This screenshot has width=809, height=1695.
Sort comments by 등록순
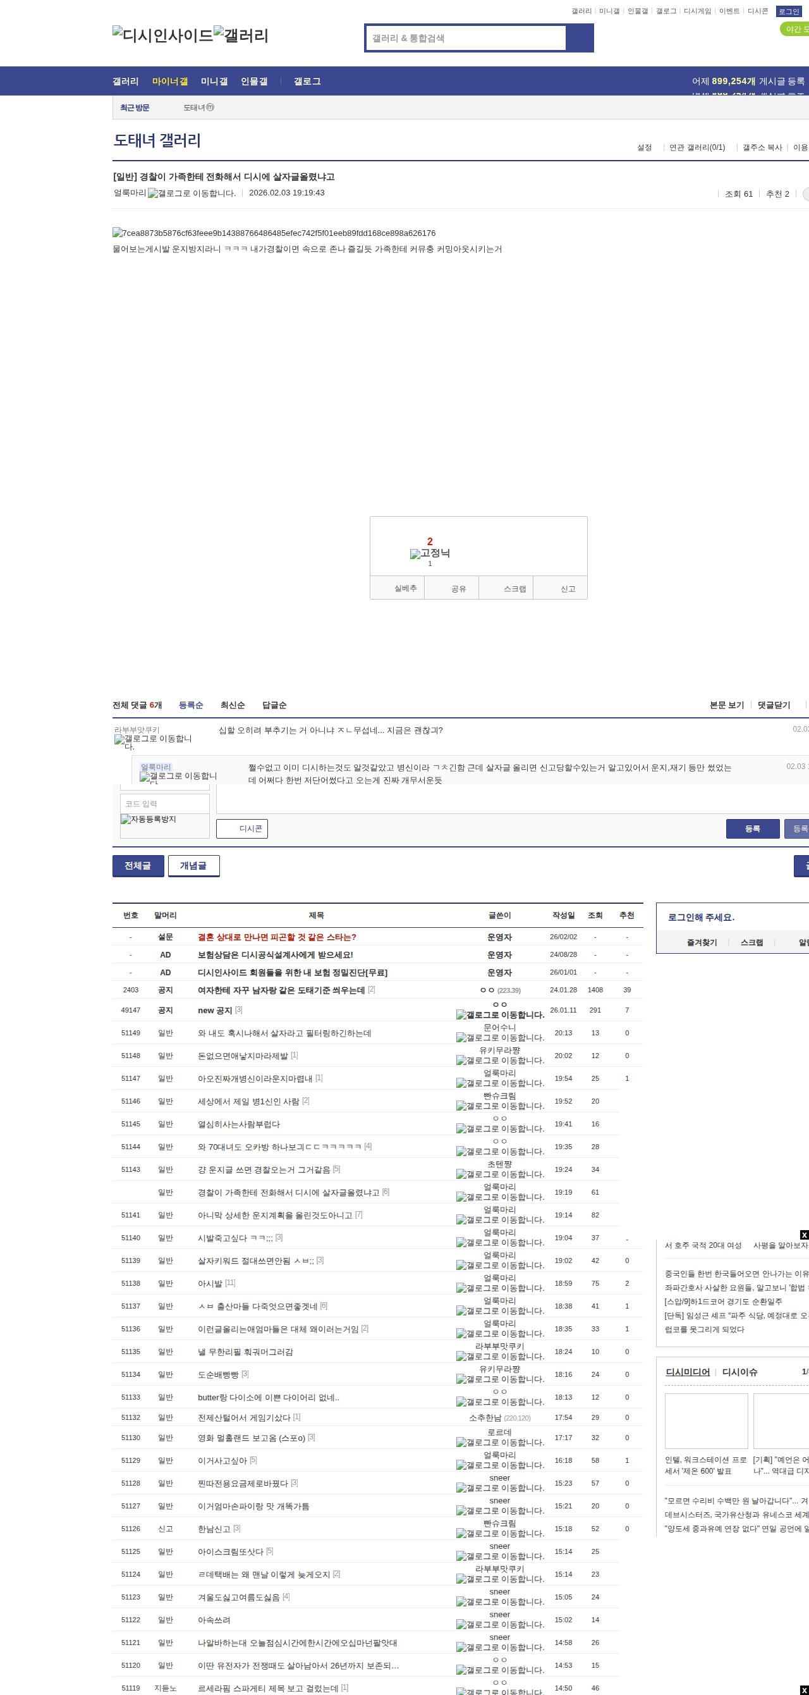coord(191,705)
